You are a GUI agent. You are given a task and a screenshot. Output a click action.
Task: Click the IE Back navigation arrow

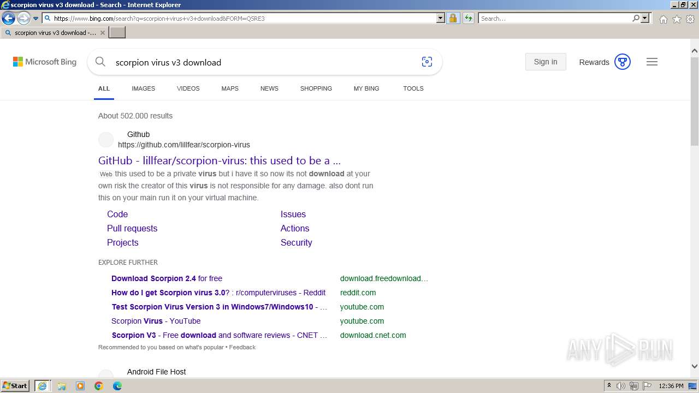8,18
